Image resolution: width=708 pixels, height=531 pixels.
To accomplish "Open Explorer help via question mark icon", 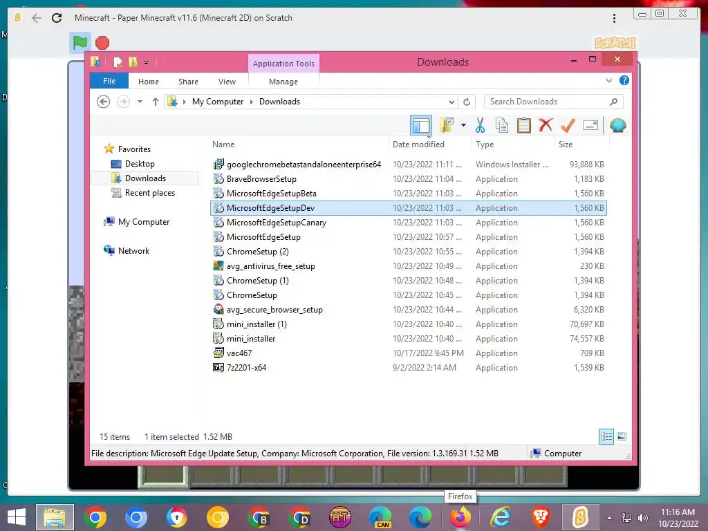I will pos(624,80).
